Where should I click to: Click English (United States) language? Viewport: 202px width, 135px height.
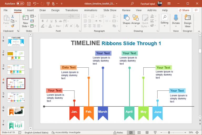tap(37, 132)
